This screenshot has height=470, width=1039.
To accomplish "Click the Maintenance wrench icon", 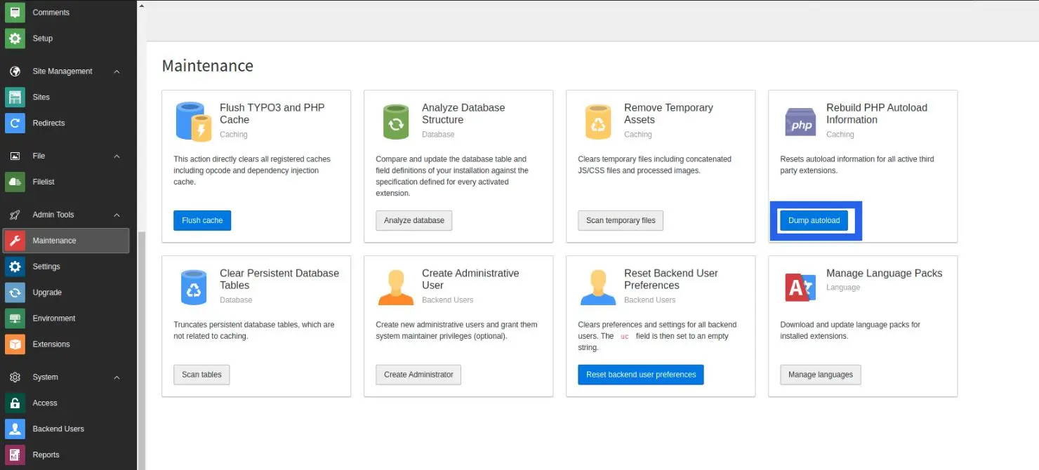I will click(15, 241).
